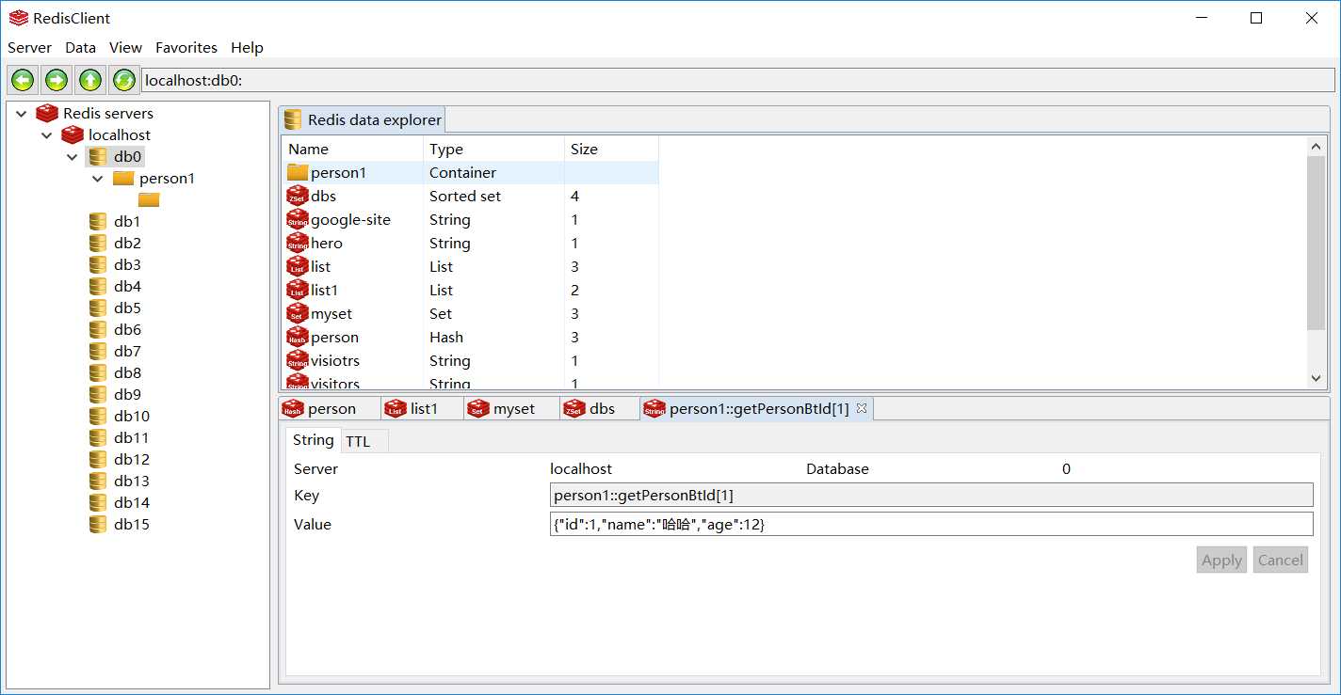Select the visiotrs row name
1341x695 pixels.
point(335,360)
